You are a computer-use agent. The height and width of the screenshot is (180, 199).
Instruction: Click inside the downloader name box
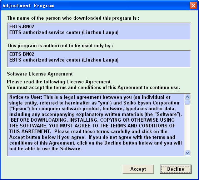click(99, 31)
